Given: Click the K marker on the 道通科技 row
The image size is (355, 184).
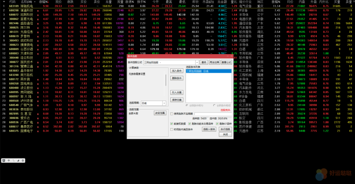Looking at the screenshot, I should 38,11.
